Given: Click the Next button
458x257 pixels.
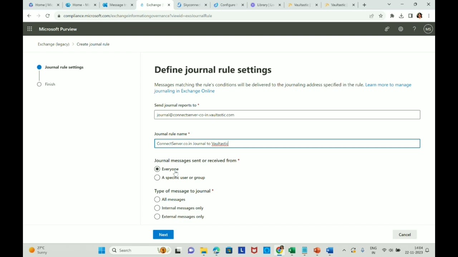Looking at the screenshot, I should click(163, 235).
